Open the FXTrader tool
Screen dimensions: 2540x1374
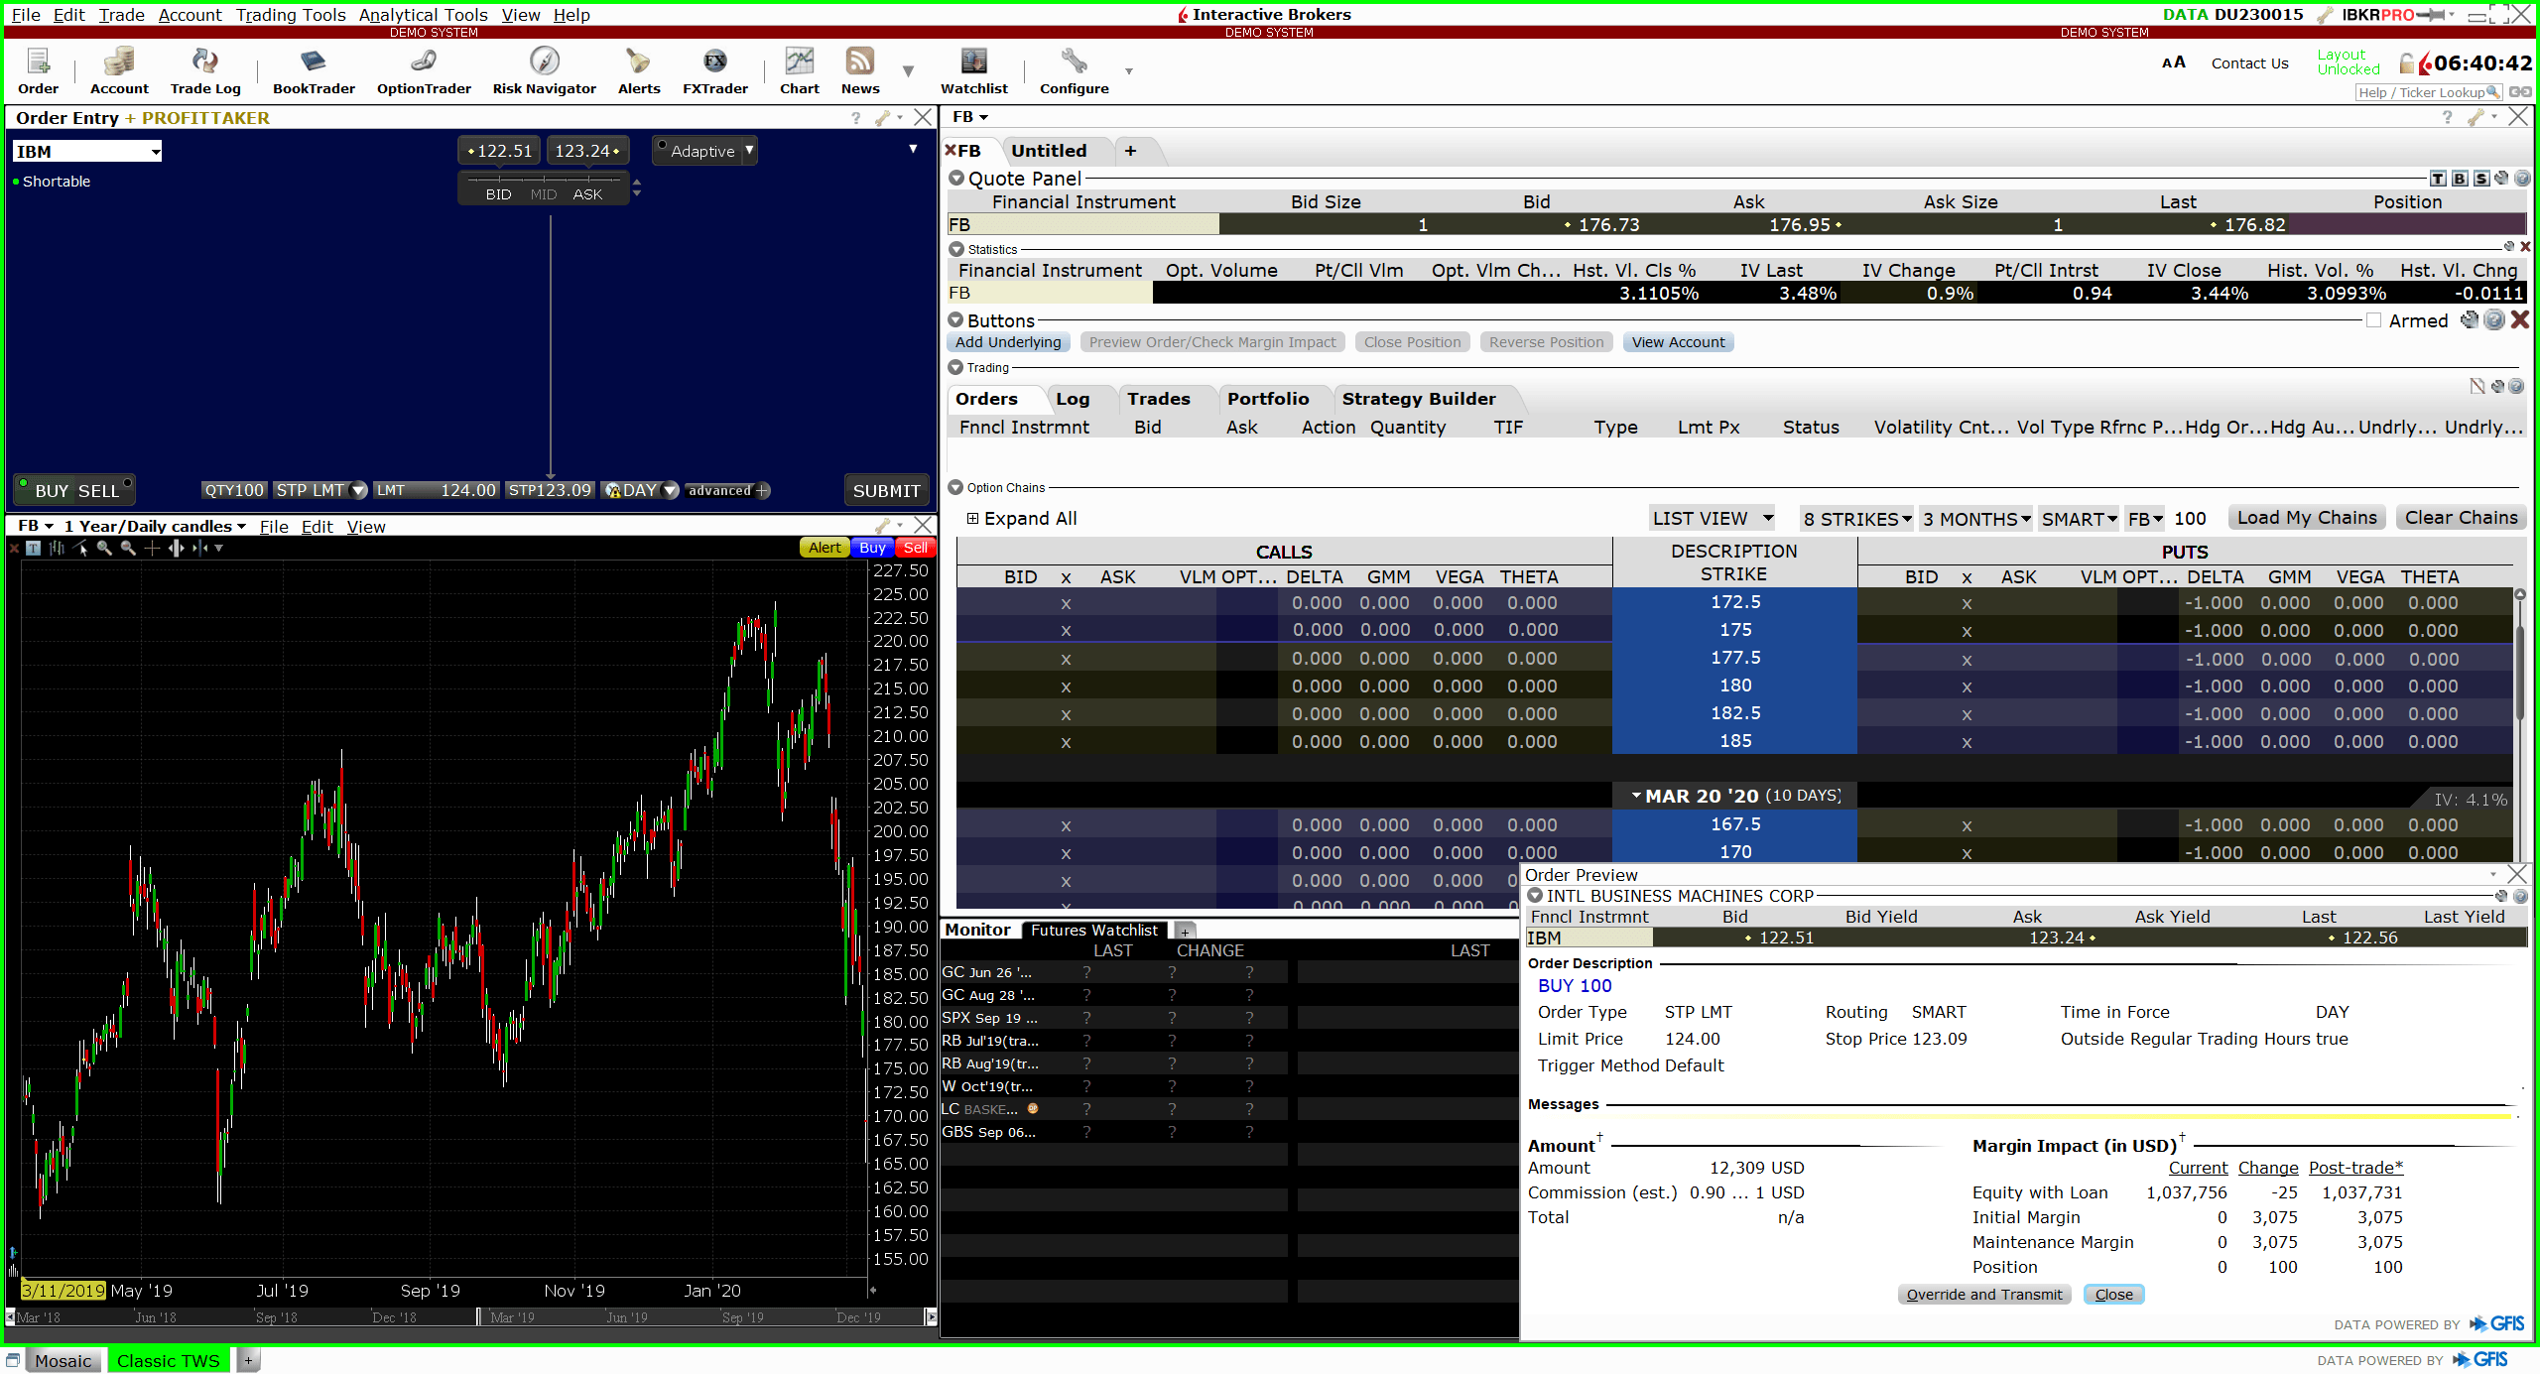pyautogui.click(x=714, y=69)
